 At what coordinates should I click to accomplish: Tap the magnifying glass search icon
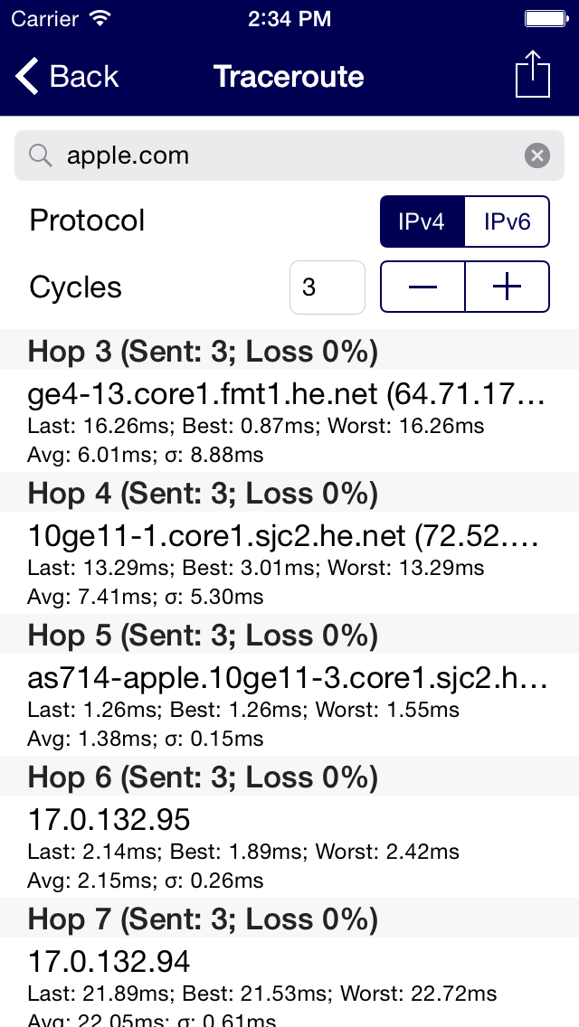click(x=41, y=156)
